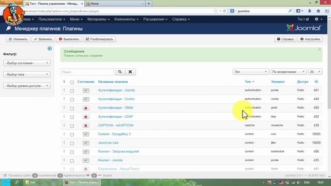Tick checkbox for JoomLine Like row
331x186 pixels.
pyautogui.click(x=72, y=144)
